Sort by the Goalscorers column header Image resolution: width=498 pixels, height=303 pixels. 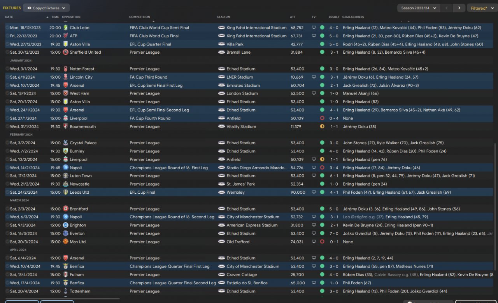(353, 17)
